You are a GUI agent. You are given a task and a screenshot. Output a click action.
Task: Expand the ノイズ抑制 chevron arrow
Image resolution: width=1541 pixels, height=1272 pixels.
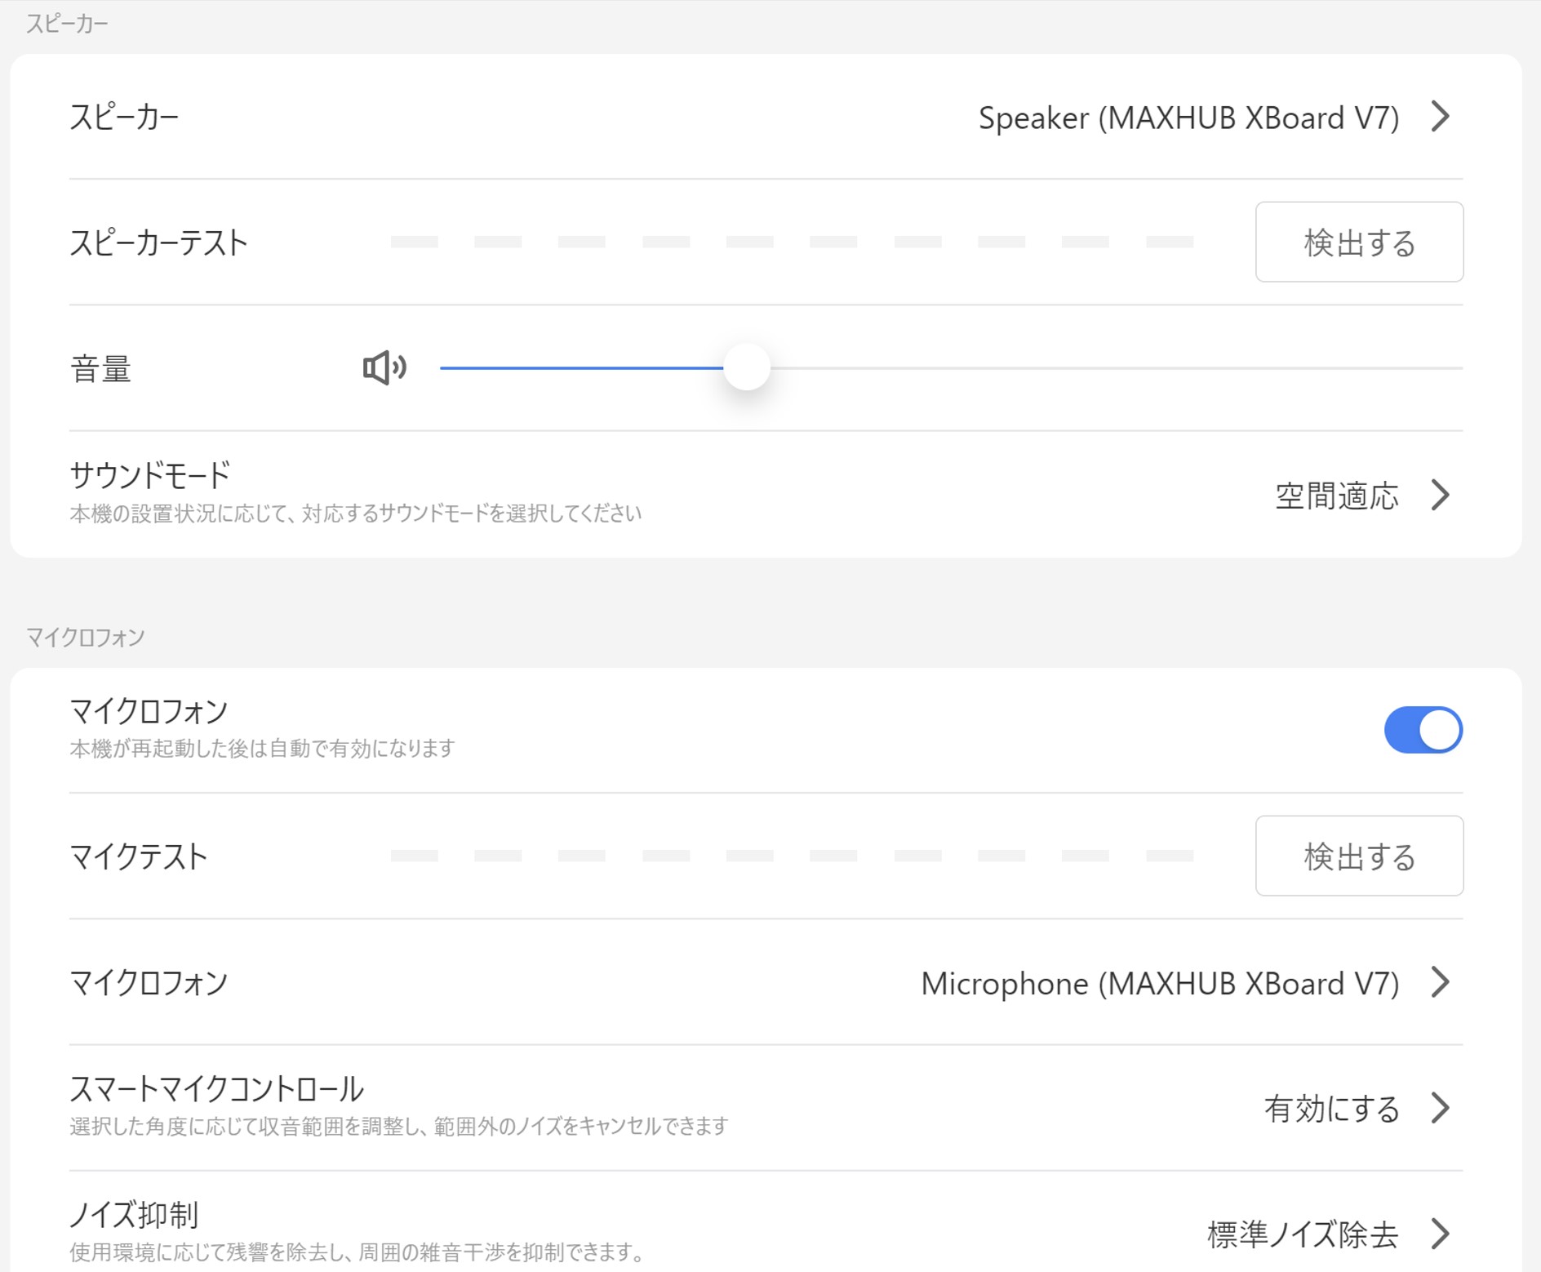(1441, 1234)
